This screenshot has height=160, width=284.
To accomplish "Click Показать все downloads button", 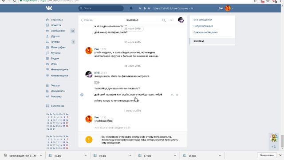I will pyautogui.click(x=267, y=156).
